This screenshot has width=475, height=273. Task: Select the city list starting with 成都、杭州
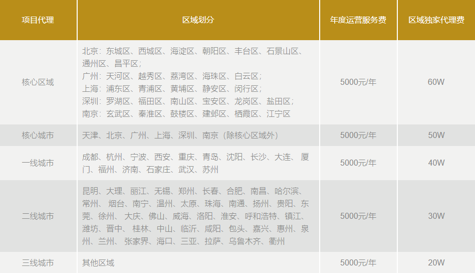195,163
